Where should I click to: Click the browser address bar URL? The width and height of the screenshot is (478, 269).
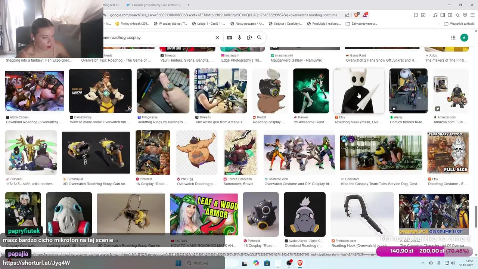225,15
